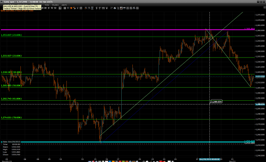Screen dimensions: 266x162
Task: Click the printer icon in toolbar
Action: pyautogui.click(x=114, y=8)
